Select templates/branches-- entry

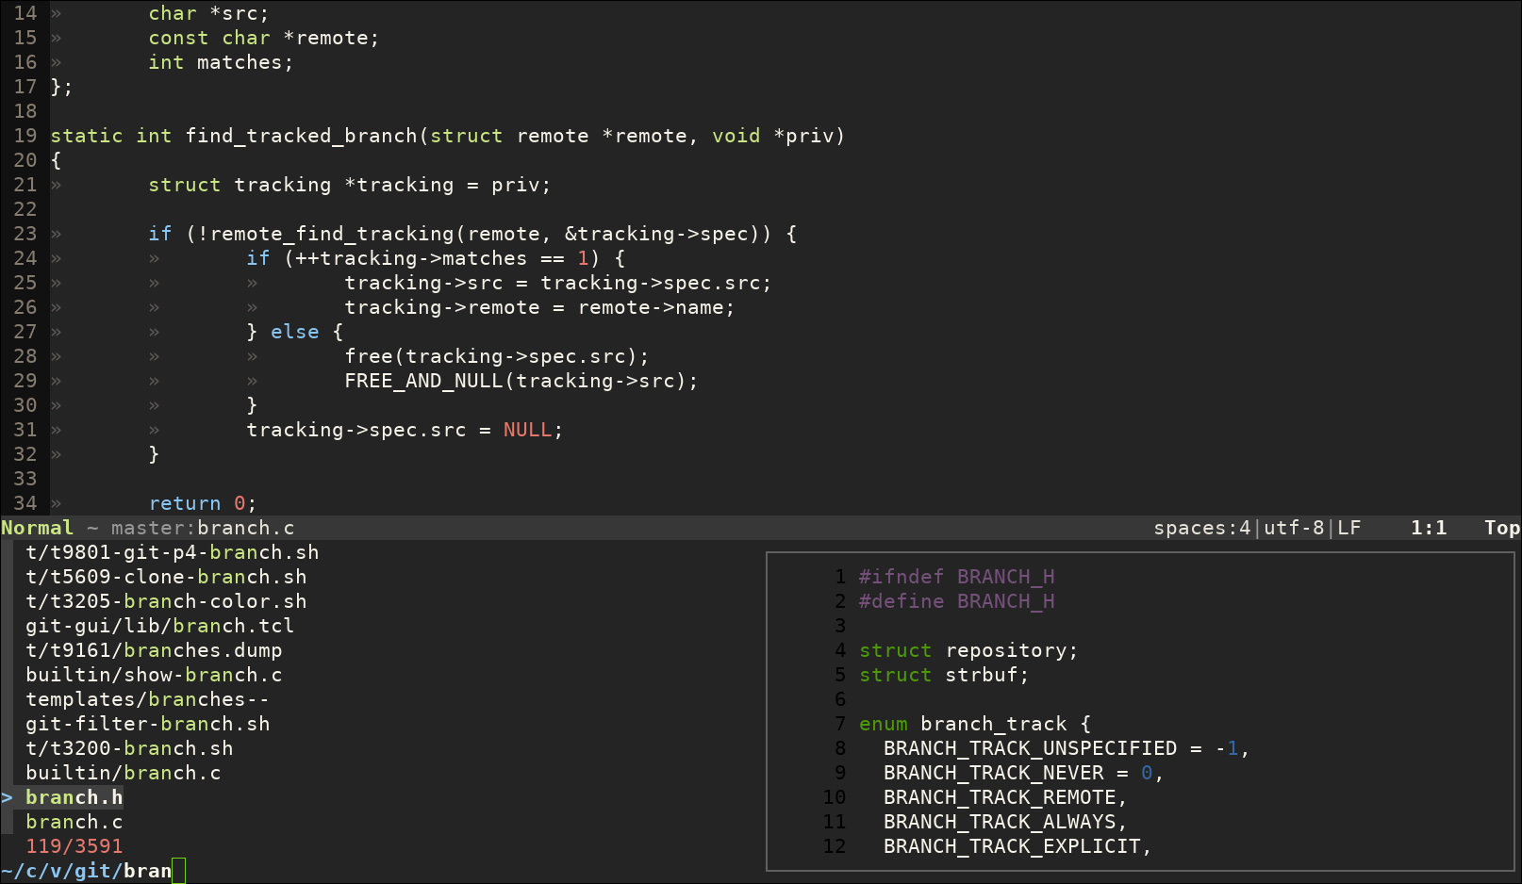[x=148, y=699]
